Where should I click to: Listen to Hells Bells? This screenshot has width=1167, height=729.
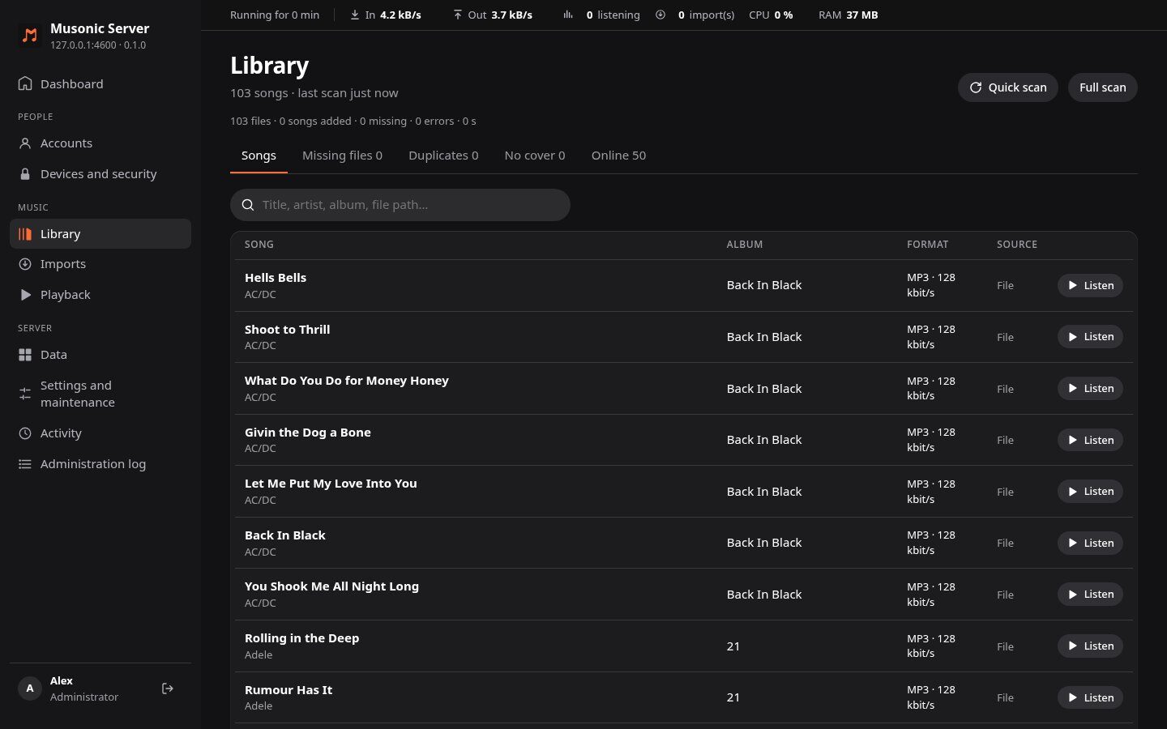tap(1090, 285)
